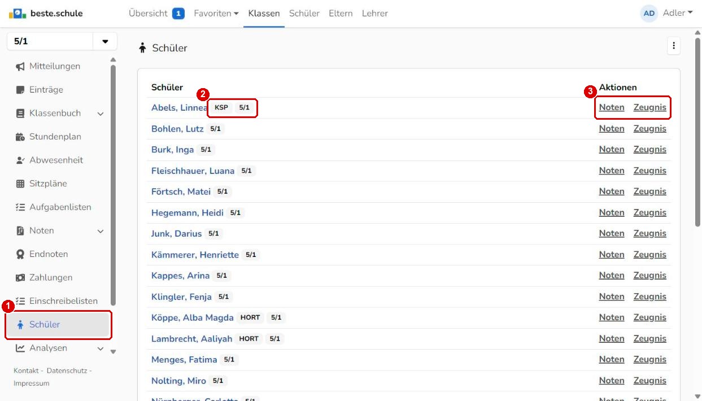Open the money icon for Zahlungen
Image resolution: width=702 pixels, height=401 pixels.
(20, 278)
